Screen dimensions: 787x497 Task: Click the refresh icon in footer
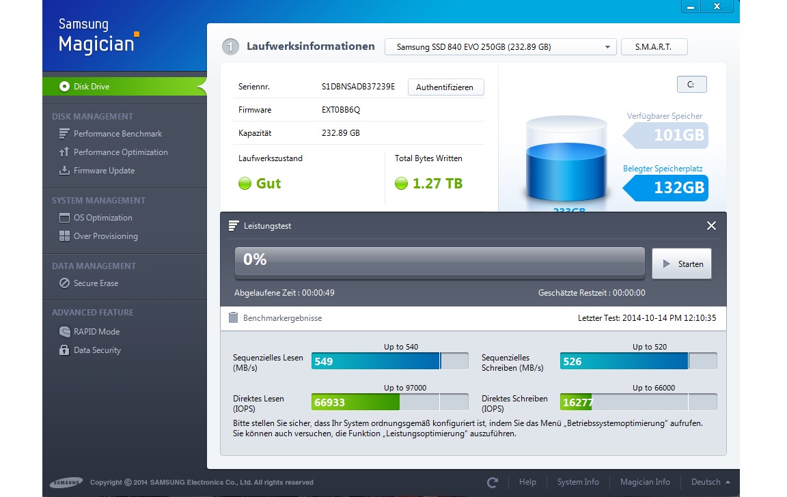pyautogui.click(x=493, y=482)
